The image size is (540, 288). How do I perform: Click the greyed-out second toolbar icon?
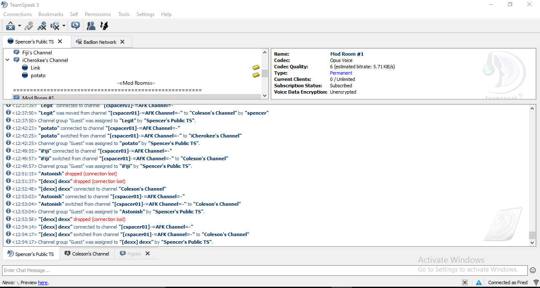29,26
